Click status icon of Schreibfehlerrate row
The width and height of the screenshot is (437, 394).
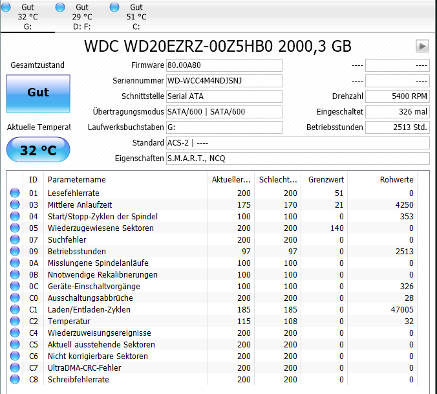click(x=15, y=380)
